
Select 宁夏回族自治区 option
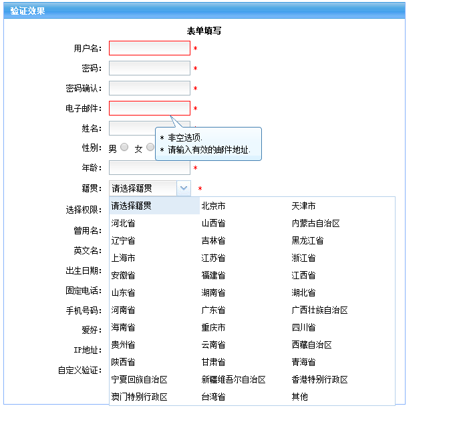[x=139, y=379]
